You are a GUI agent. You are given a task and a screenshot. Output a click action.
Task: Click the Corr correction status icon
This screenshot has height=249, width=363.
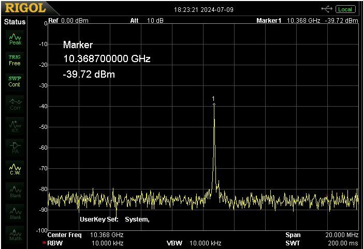(15, 105)
